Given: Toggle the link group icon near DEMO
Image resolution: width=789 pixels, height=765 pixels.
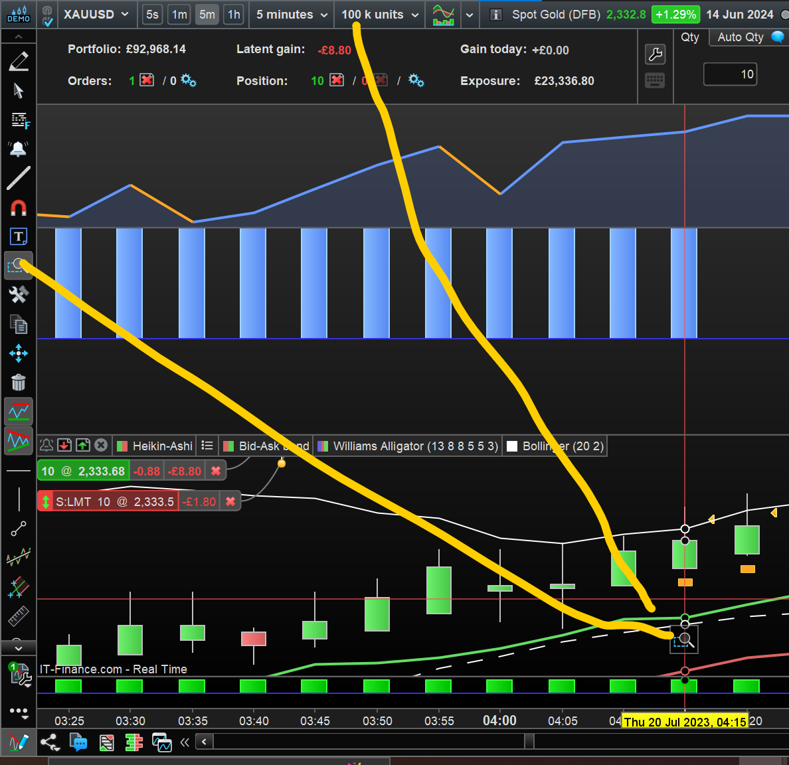Looking at the screenshot, I should pos(47,15).
